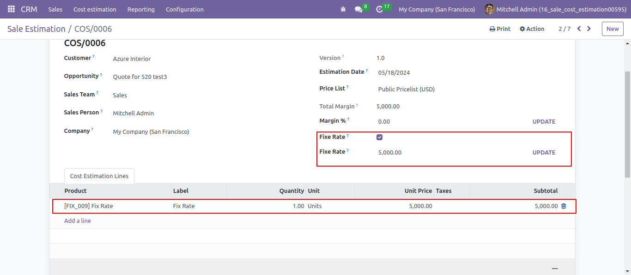Click Add a line link
The height and width of the screenshot is (275, 631).
78,221
